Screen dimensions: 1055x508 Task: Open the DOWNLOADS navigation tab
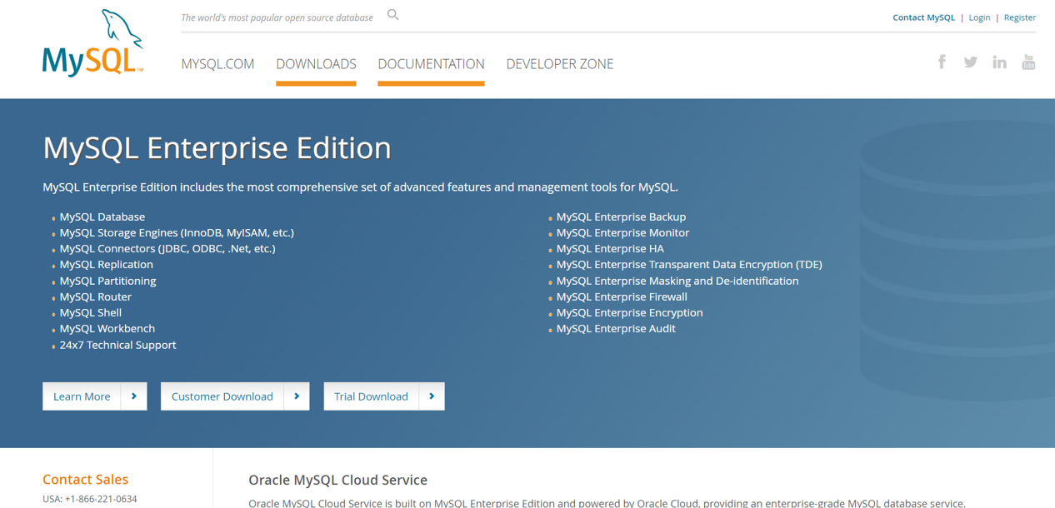point(316,64)
